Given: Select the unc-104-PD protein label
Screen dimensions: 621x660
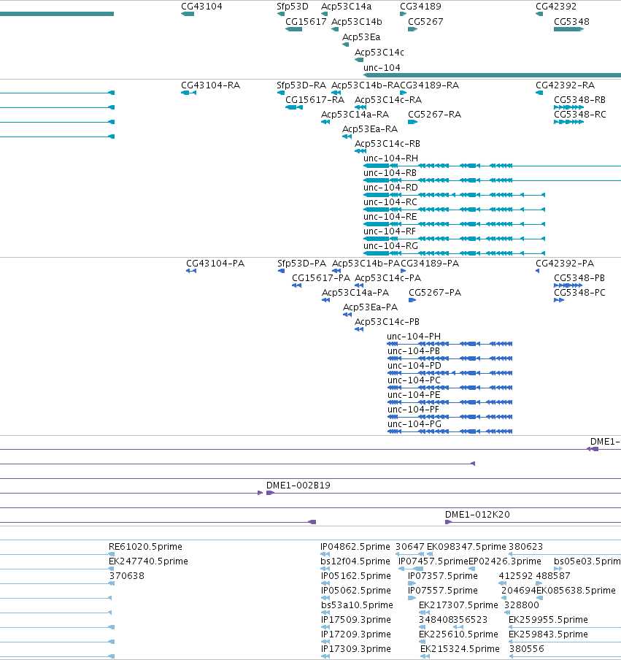Looking at the screenshot, I should click(414, 365).
